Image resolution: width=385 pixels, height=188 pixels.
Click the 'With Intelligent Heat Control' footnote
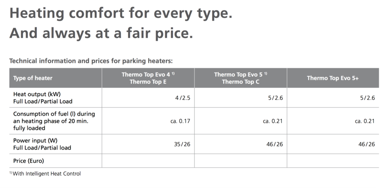click(x=46, y=174)
